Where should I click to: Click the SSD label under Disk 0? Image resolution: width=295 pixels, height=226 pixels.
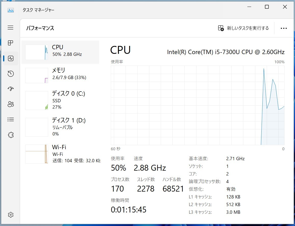click(x=57, y=101)
